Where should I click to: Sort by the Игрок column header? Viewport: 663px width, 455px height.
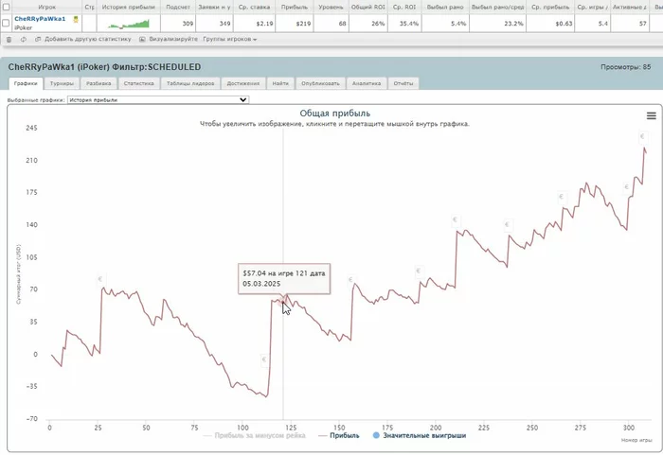coord(47,8)
